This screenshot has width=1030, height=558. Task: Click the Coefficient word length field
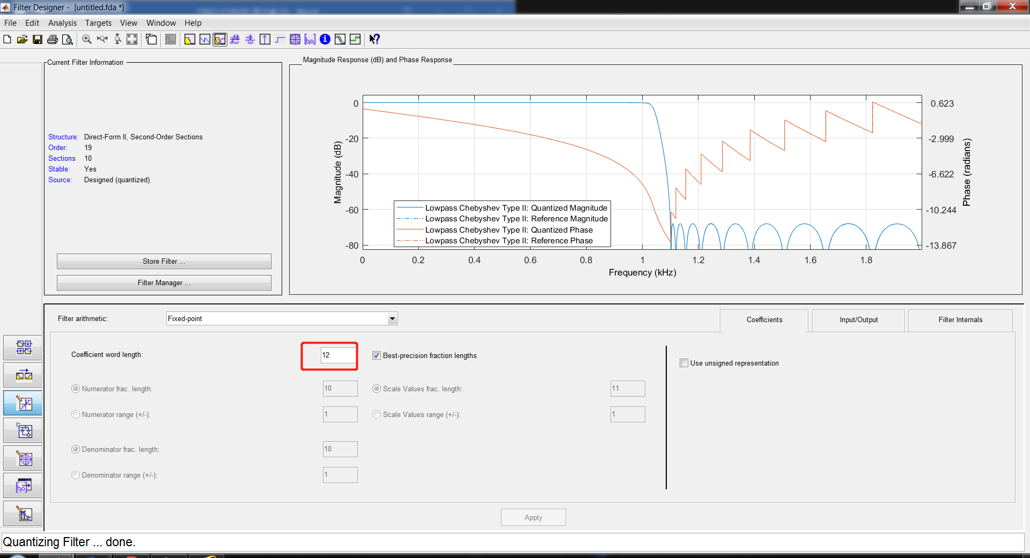tap(339, 355)
